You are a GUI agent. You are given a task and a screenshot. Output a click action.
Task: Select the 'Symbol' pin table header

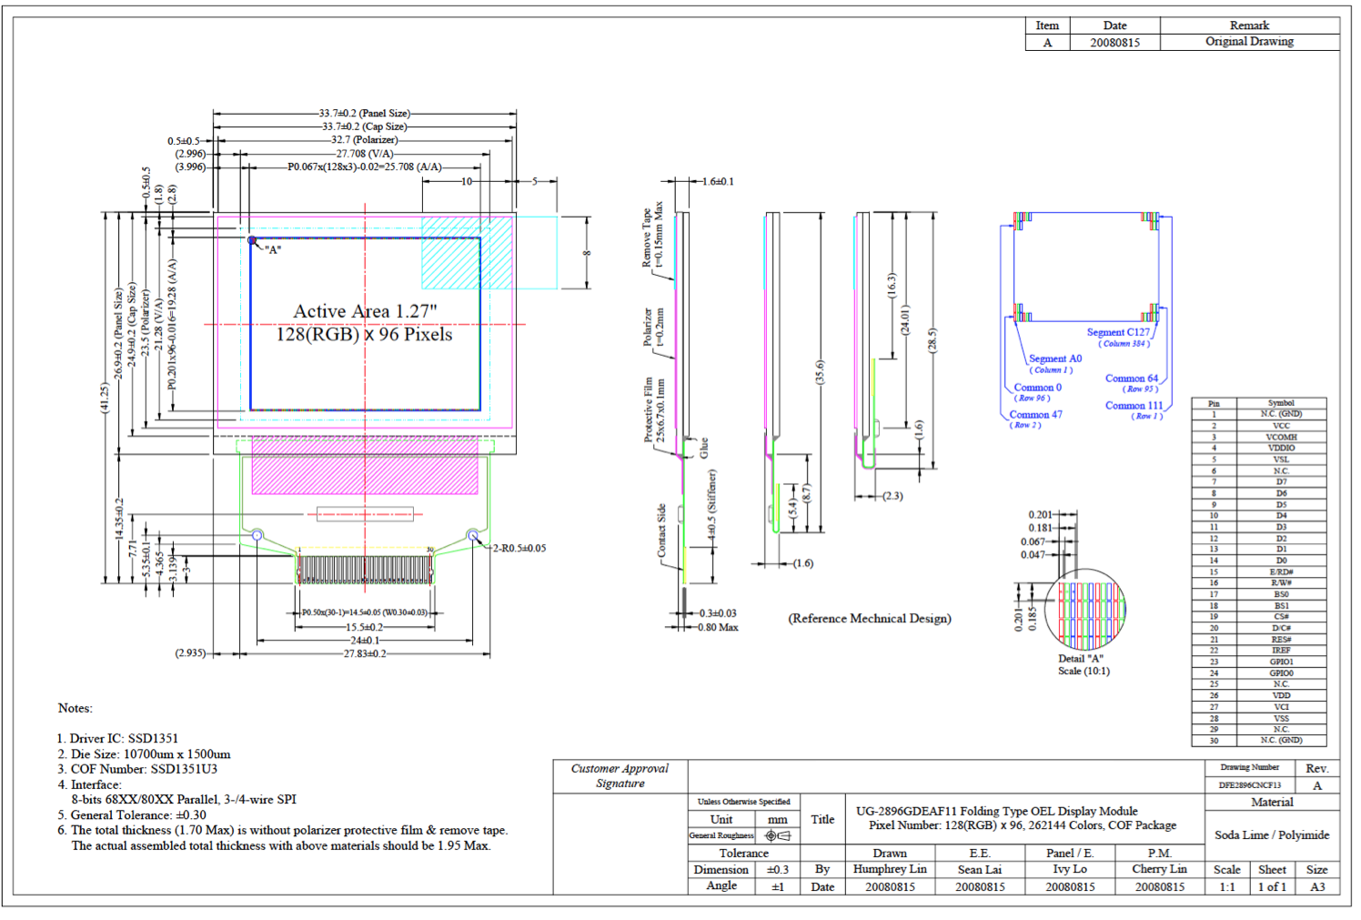point(1281,403)
